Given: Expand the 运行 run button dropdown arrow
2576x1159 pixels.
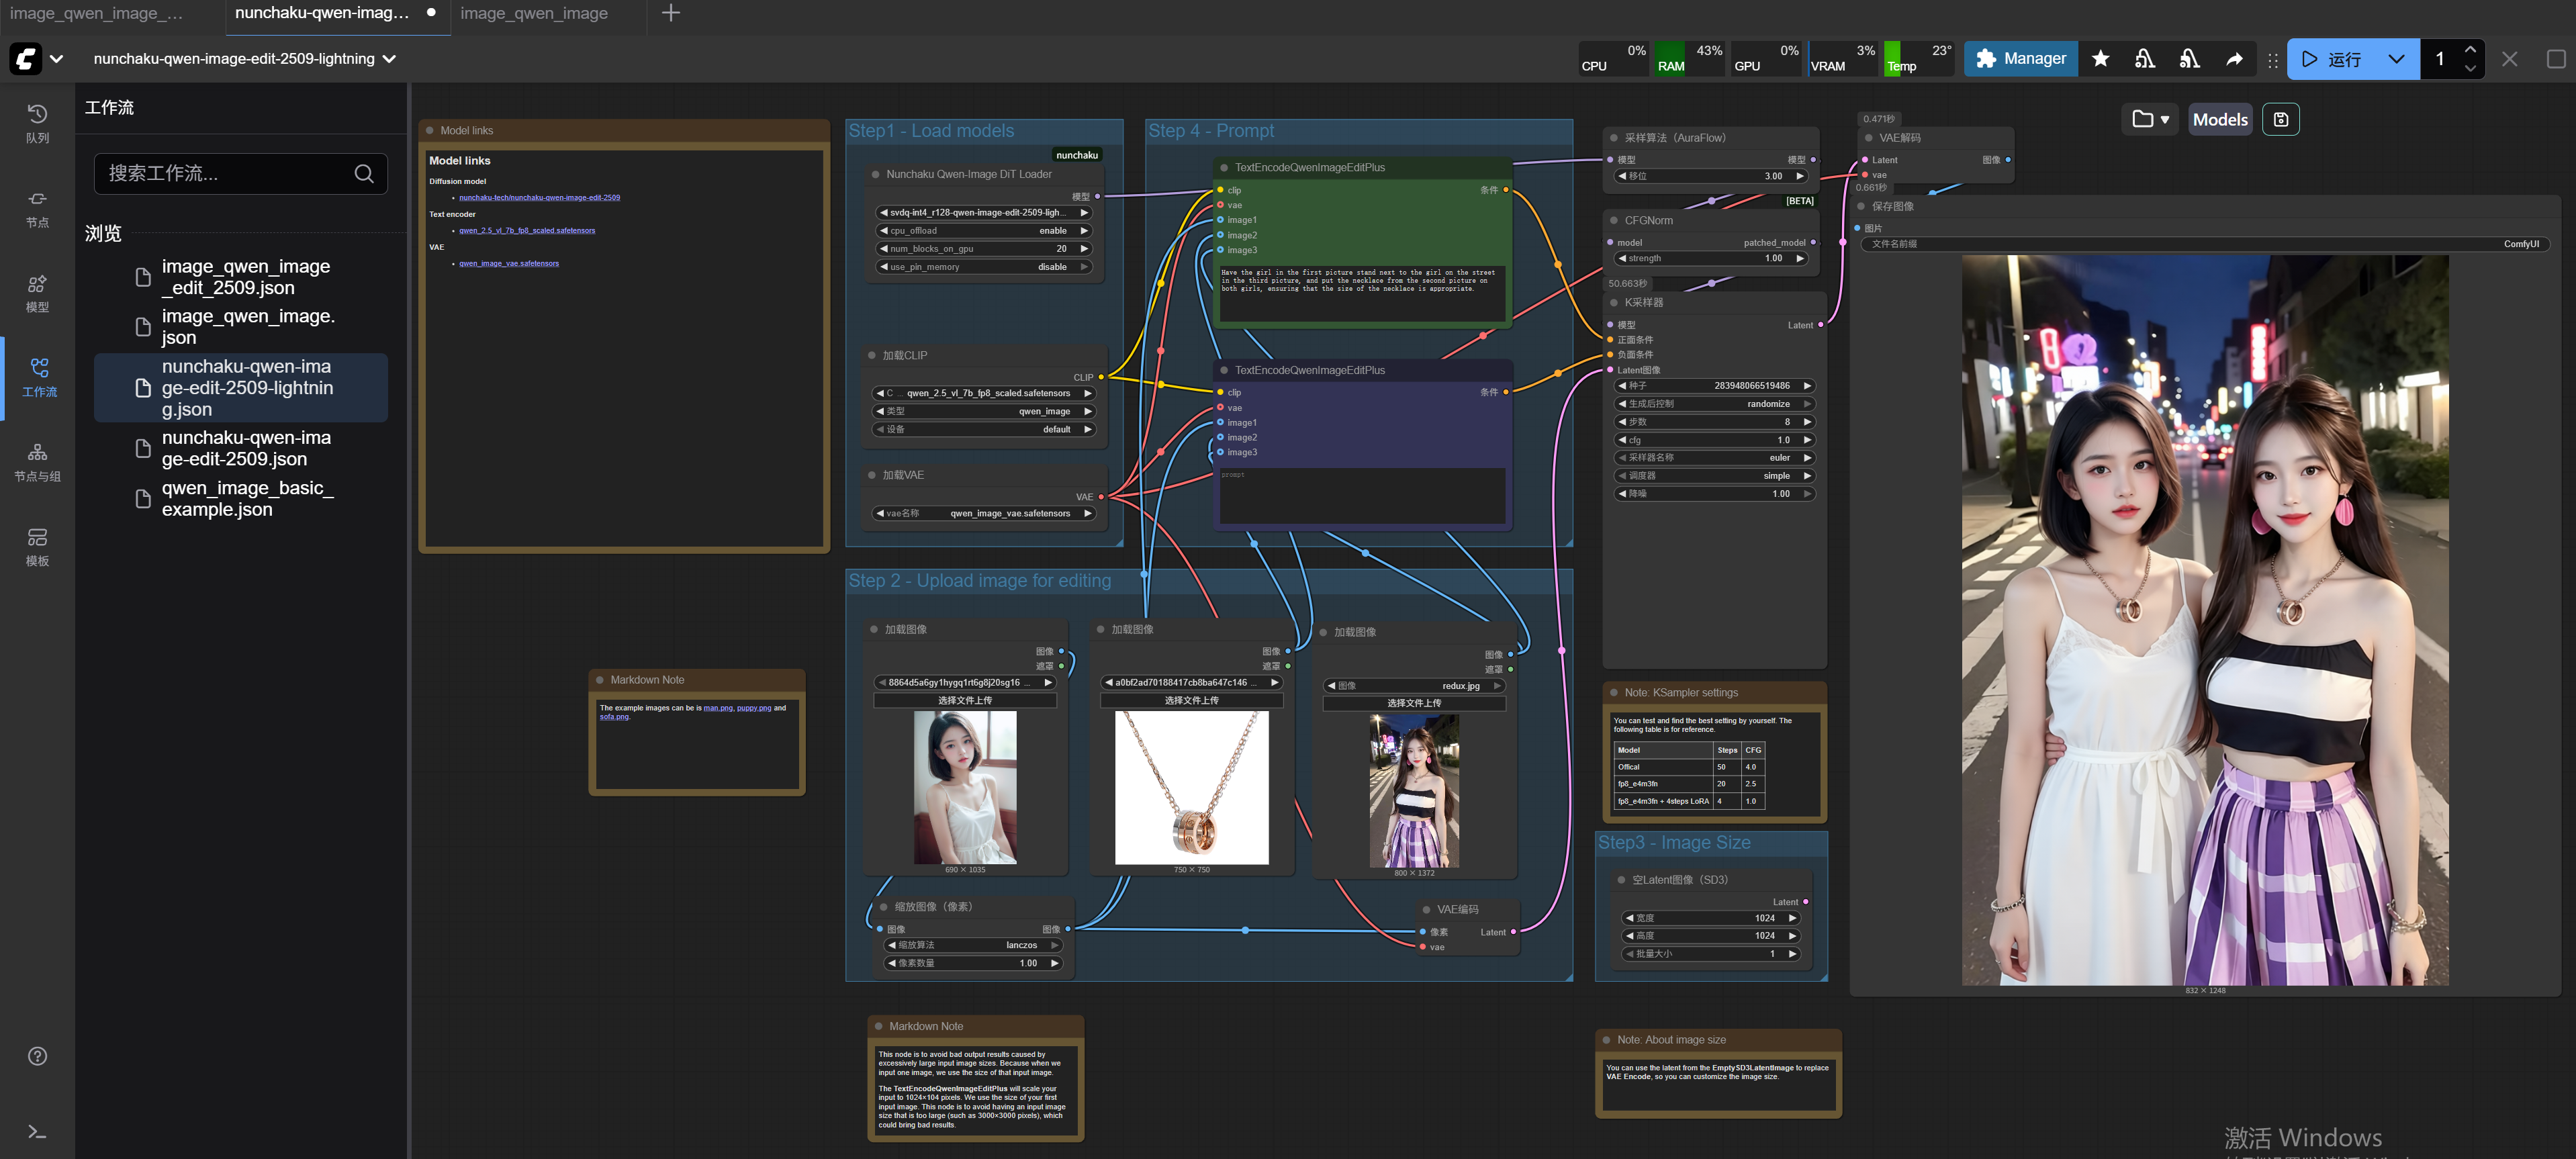Looking at the screenshot, I should [x=2396, y=59].
